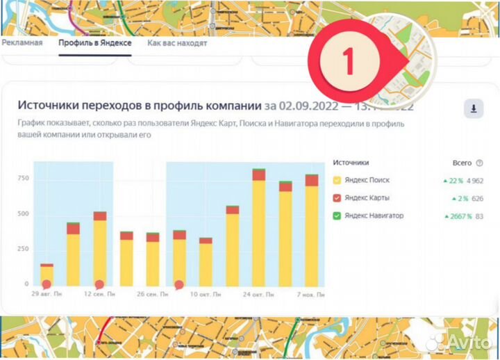The width and height of the screenshot is (500, 360).
Task: Click the Источники legend heading
Action: [x=351, y=163]
